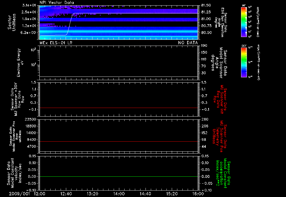Click the 2009/001 date label

[x=19, y=194]
